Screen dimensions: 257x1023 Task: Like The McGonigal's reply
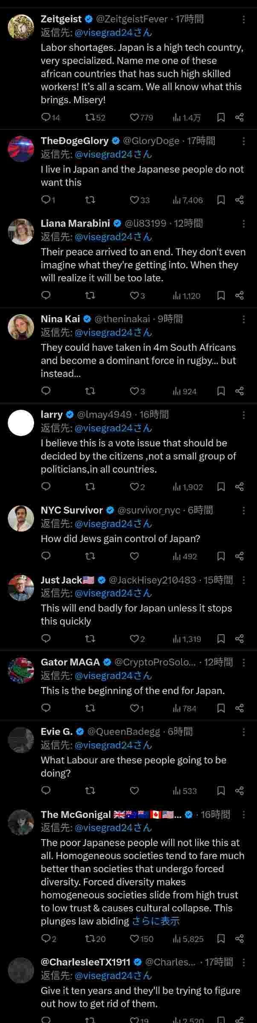point(135,939)
